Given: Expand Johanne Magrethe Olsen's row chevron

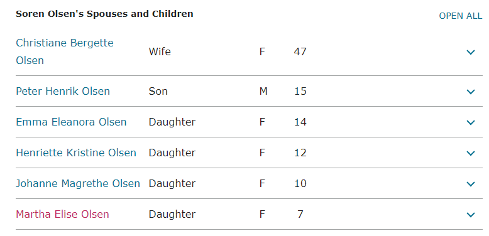Looking at the screenshot, I should (470, 185).
